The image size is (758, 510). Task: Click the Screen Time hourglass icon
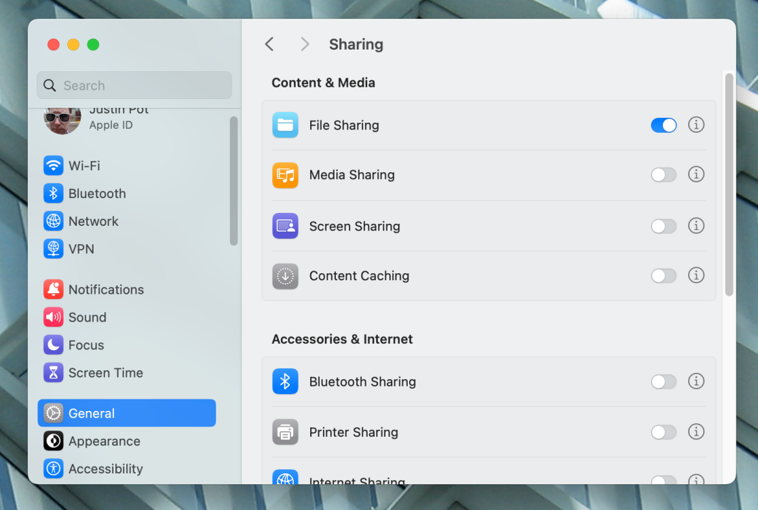tap(53, 372)
